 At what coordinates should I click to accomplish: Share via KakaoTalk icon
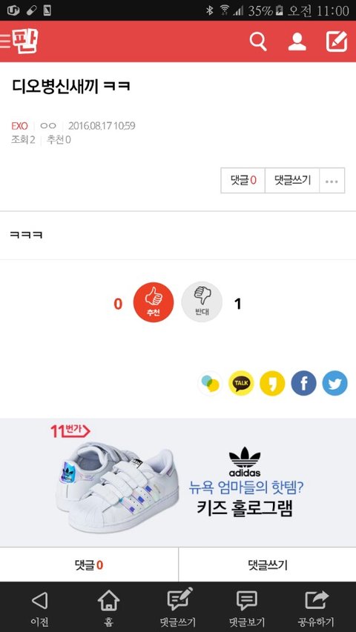[241, 383]
